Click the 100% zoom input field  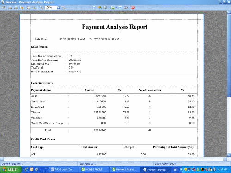[x=51, y=7]
